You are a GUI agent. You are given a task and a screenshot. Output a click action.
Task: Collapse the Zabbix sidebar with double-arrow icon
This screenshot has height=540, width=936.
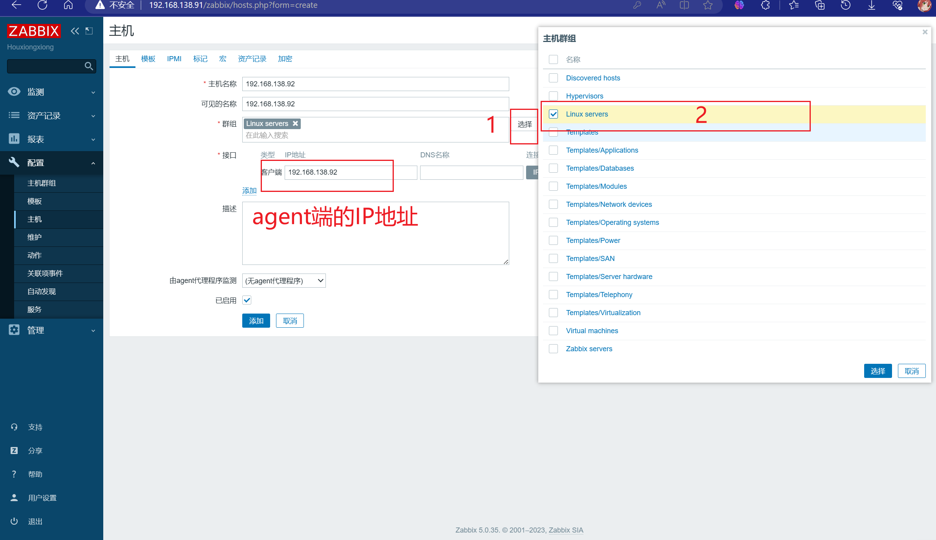pos(75,31)
